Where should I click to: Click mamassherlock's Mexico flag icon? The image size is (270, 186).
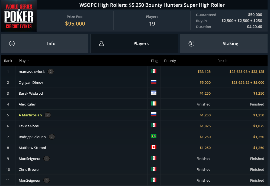154,71
